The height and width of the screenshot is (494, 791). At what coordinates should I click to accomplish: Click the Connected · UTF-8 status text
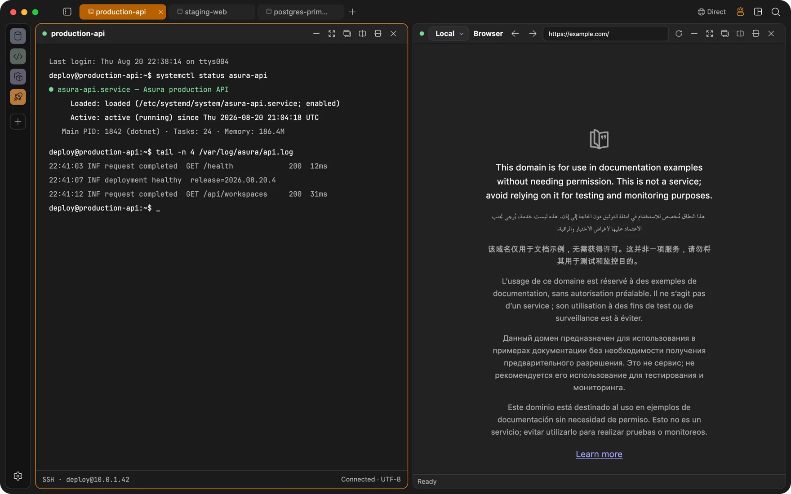point(371,480)
